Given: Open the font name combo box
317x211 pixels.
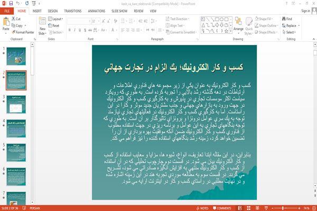Looking at the screenshot, I should pos(79,21).
